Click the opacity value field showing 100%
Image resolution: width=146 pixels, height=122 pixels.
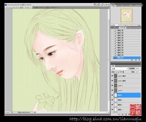tap(138, 69)
